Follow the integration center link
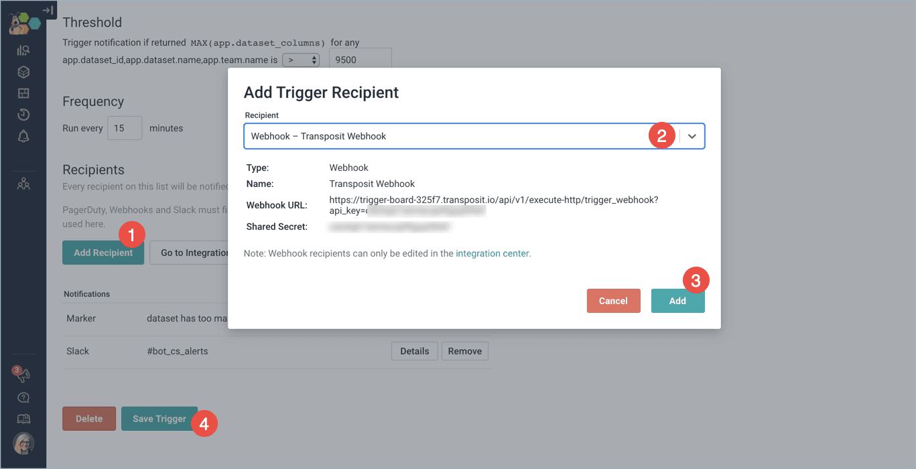Screen dimensions: 916x469 (493, 253)
